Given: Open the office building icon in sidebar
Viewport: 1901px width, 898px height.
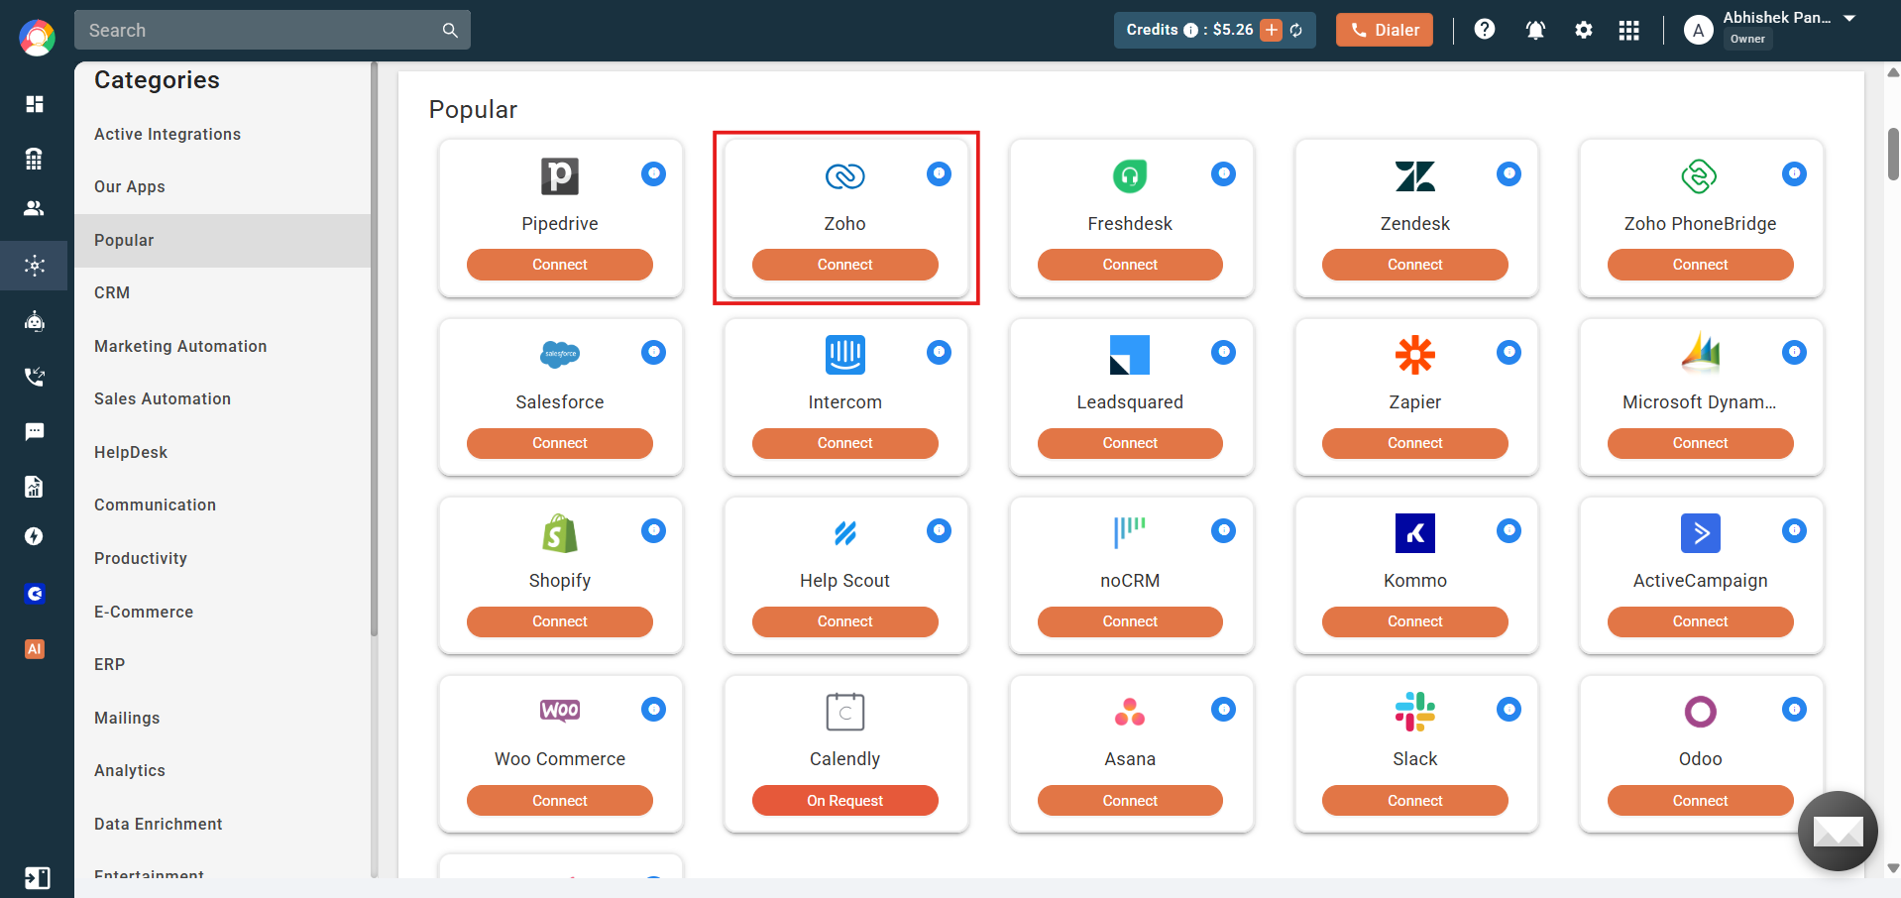Looking at the screenshot, I should pos(35,158).
